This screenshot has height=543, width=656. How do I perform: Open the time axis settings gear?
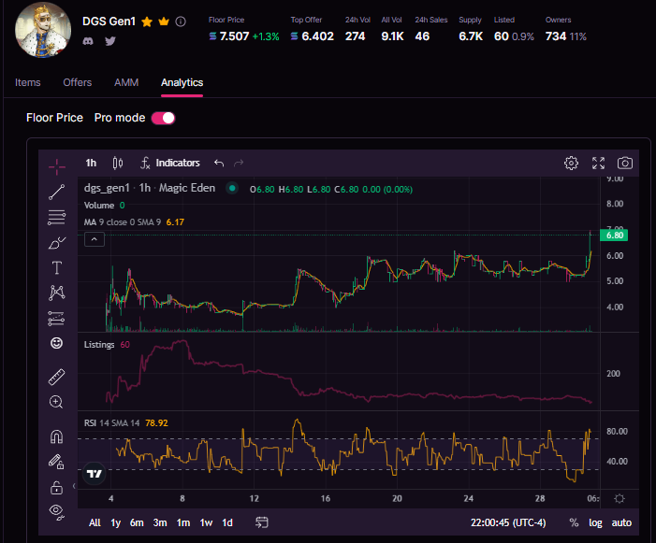(x=620, y=499)
